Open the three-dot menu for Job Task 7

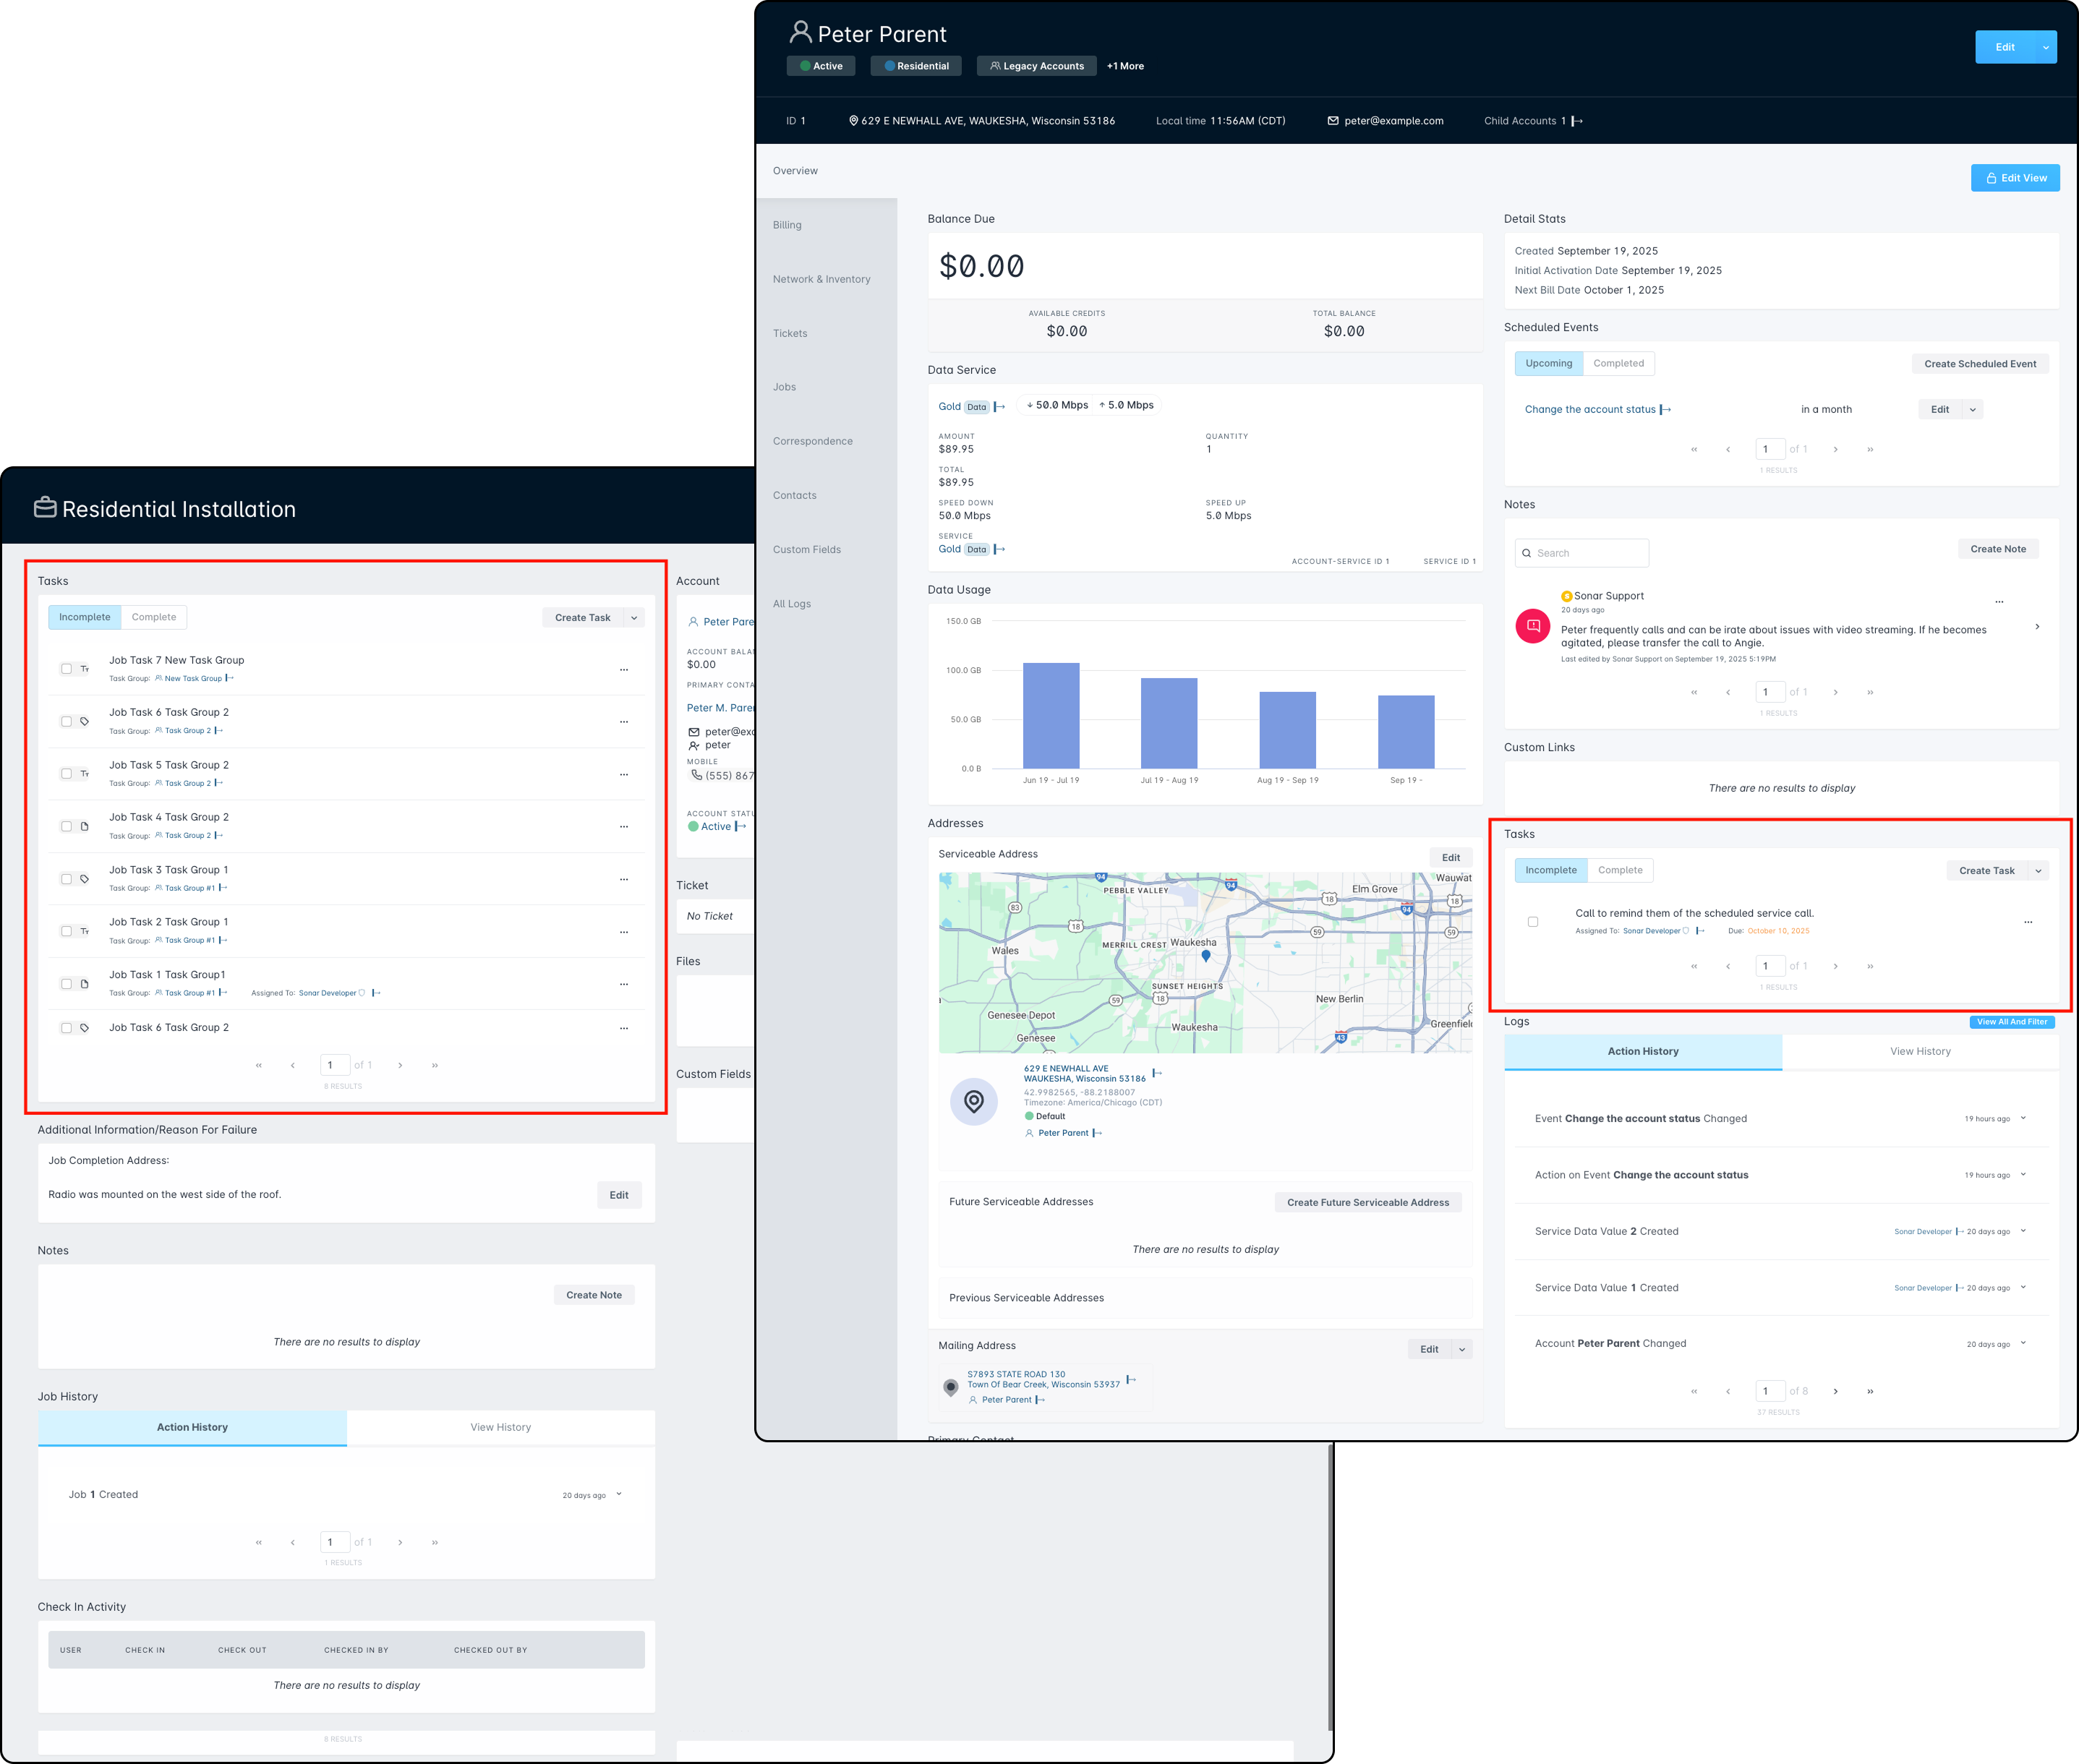pos(623,669)
